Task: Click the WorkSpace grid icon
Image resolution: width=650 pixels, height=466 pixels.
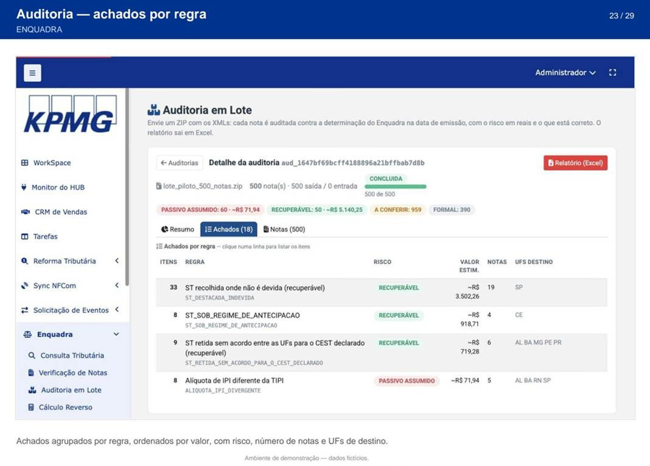Action: pyautogui.click(x=25, y=163)
